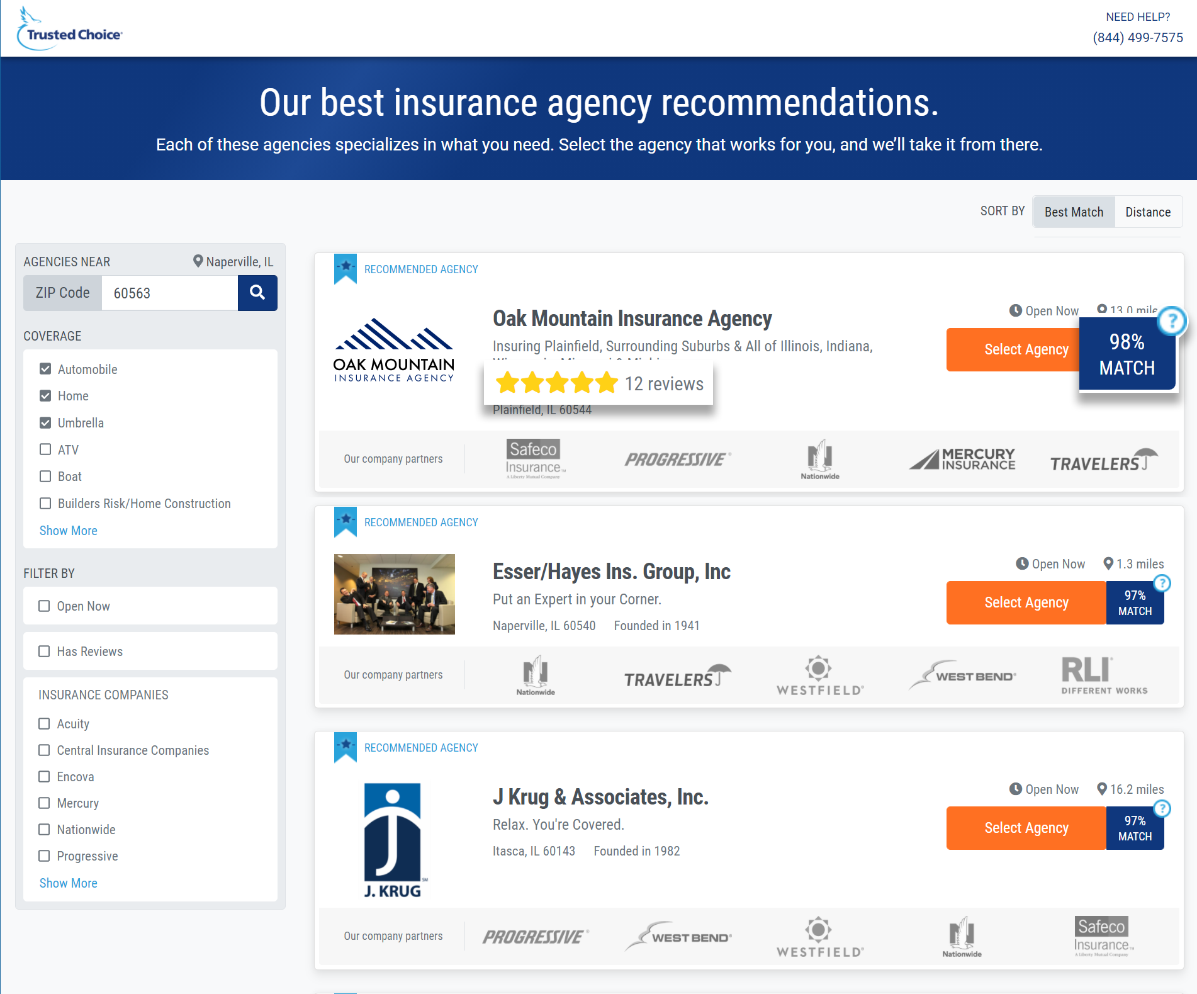This screenshot has height=994, width=1197.
Task: Click the West Bend logo in Esser/Hayes partners
Action: tap(962, 675)
